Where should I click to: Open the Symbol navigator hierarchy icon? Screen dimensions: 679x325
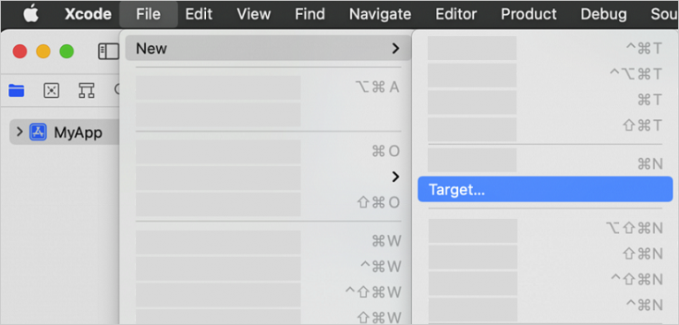[x=86, y=90]
